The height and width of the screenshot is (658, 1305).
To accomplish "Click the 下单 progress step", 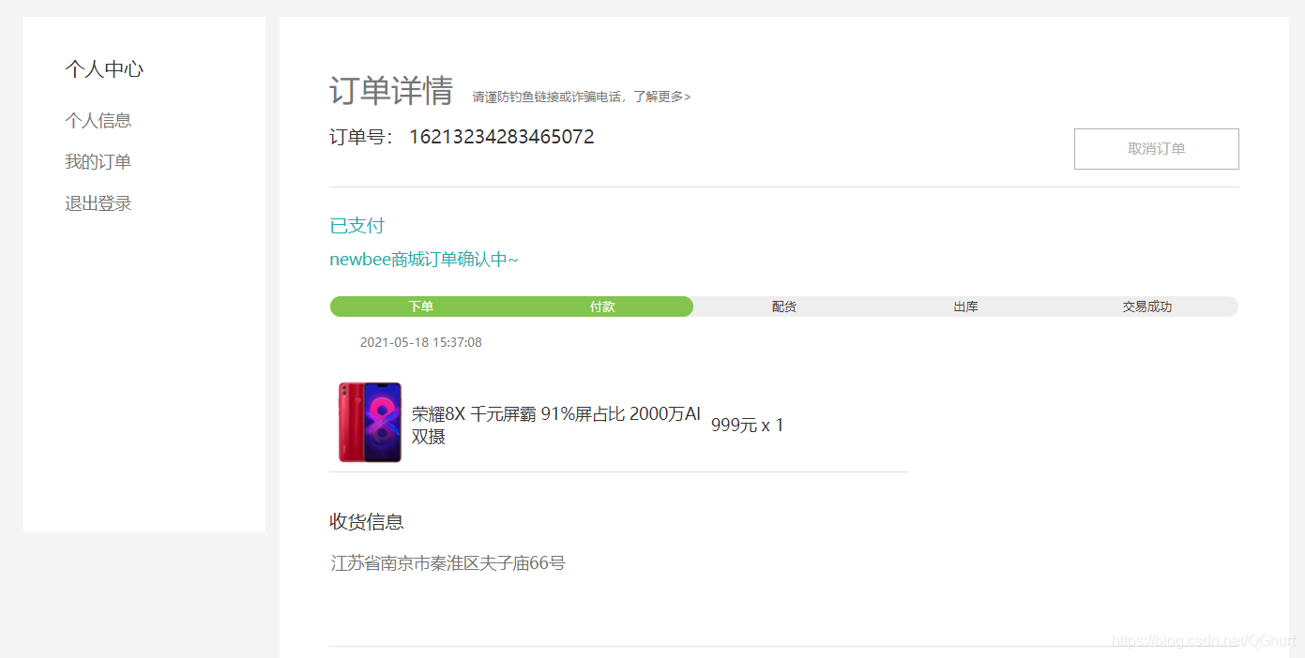I will coord(421,307).
